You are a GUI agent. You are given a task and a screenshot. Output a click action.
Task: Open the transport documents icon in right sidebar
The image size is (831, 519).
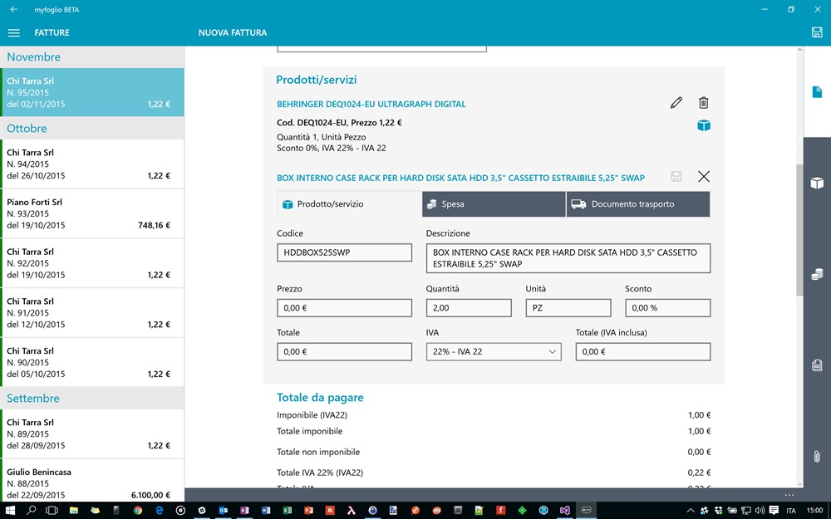coord(817,365)
